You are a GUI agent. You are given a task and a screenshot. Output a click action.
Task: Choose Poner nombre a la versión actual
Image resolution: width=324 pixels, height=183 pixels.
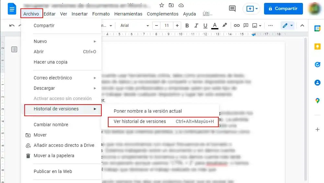click(160, 111)
